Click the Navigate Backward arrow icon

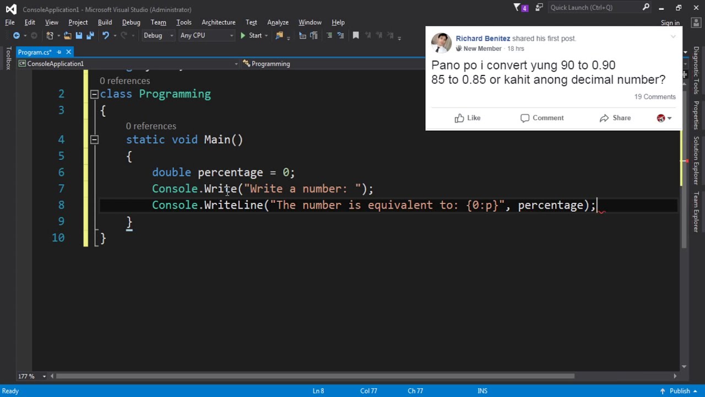[16, 35]
